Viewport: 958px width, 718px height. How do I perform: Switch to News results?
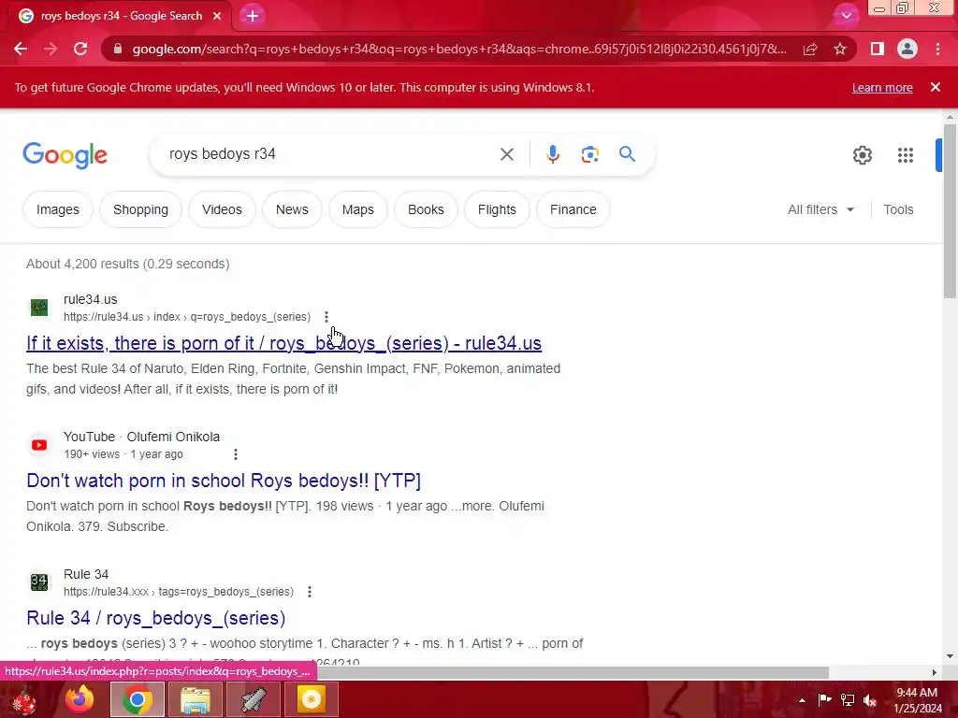(292, 209)
